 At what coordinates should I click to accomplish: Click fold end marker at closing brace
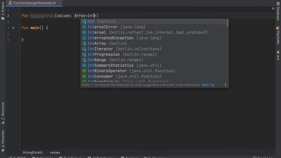(x=20, y=40)
